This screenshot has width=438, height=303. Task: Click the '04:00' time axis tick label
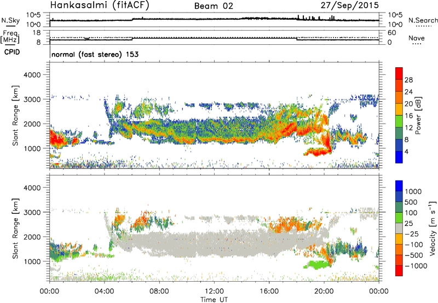[x=105, y=292]
